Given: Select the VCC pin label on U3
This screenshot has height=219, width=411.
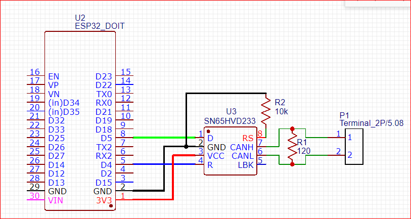Looking at the screenshot, I should point(216,156).
